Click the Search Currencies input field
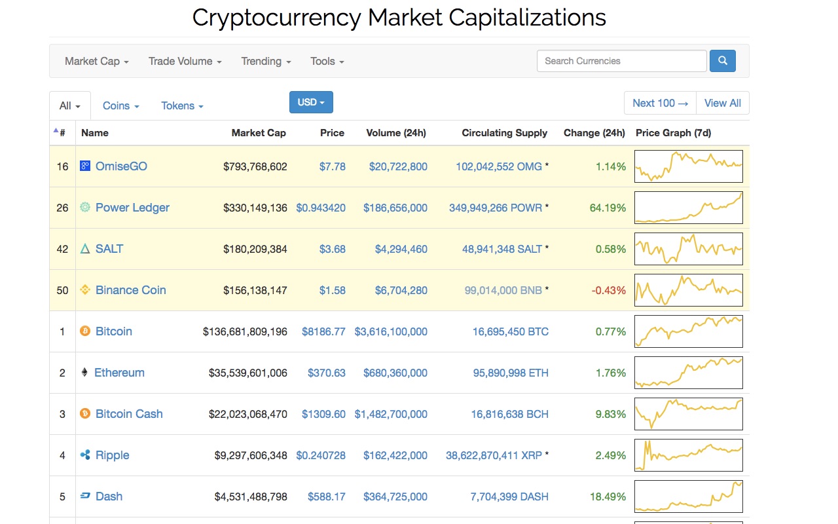The height and width of the screenshot is (524, 838). [x=621, y=60]
